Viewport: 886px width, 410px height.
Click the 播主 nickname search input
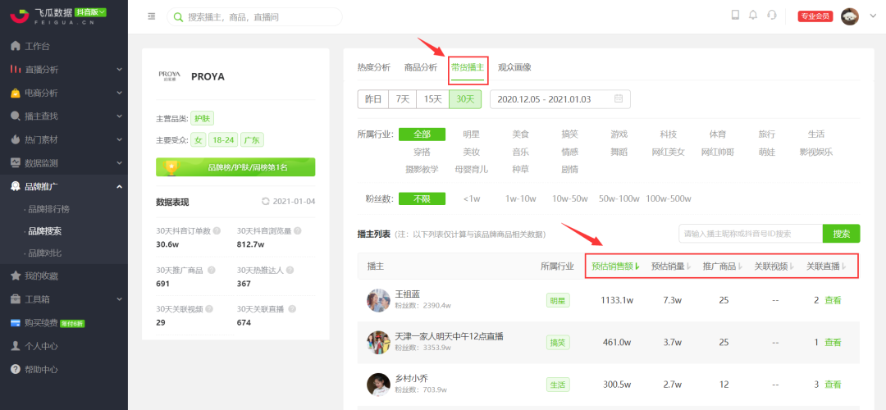[751, 233]
